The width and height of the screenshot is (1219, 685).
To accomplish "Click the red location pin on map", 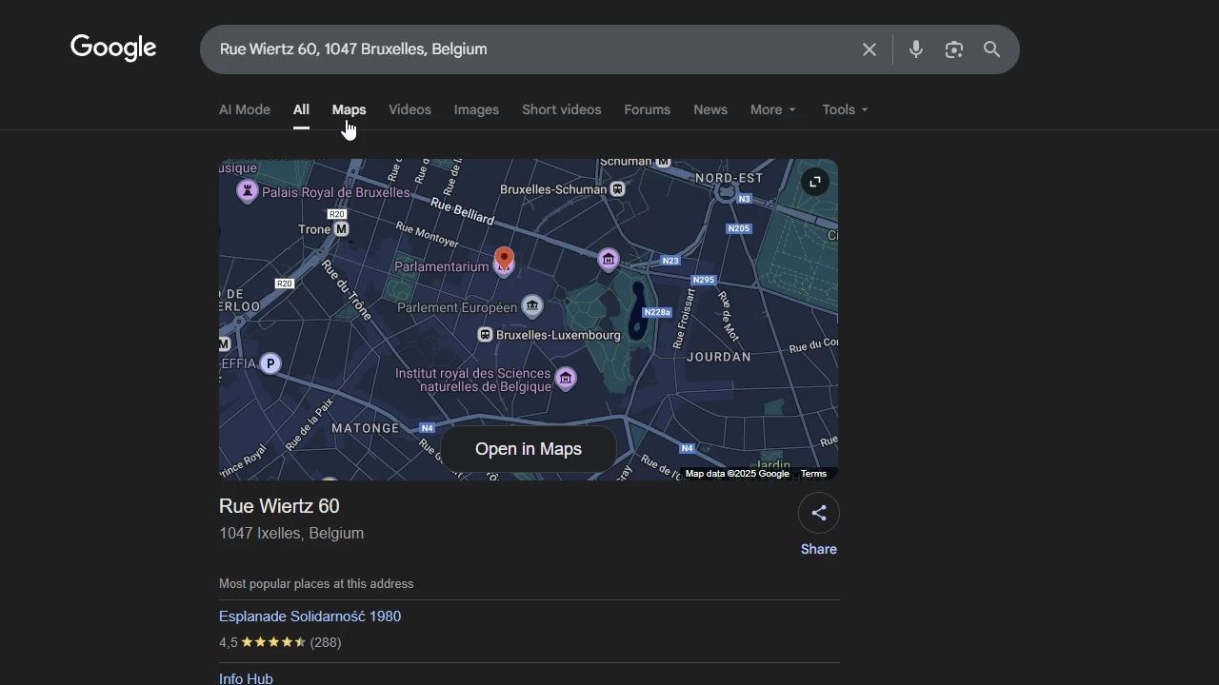I will [x=504, y=259].
